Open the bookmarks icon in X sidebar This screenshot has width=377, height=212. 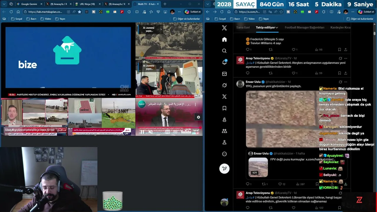(x=224, y=108)
